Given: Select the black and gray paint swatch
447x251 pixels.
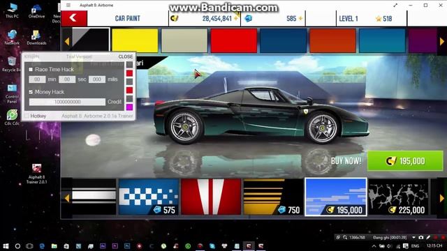Looking at the screenshot, I should click(x=91, y=40).
